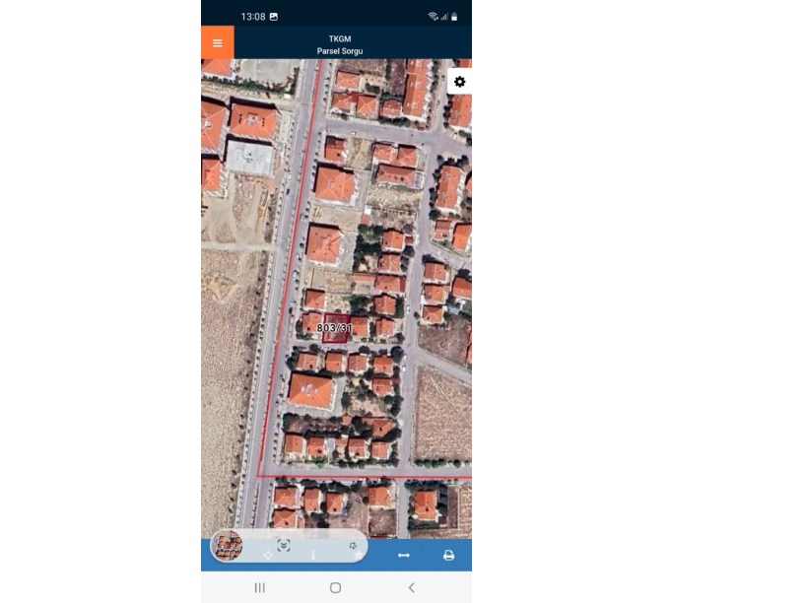Go to Android home button
The height and width of the screenshot is (603, 804).
click(x=335, y=587)
